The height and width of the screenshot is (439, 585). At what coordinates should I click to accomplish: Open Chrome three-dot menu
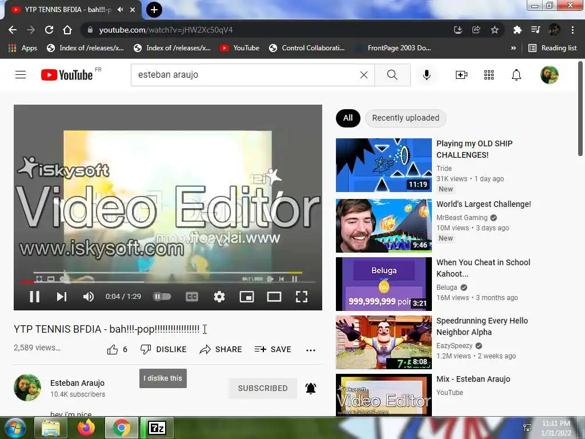point(572,30)
